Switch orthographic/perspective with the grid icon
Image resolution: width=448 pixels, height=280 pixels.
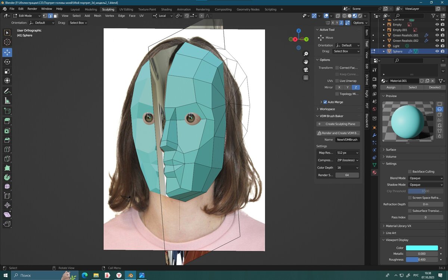pyautogui.click(x=306, y=78)
